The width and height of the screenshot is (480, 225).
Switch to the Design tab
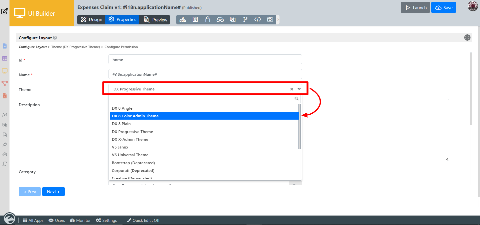tap(91, 19)
